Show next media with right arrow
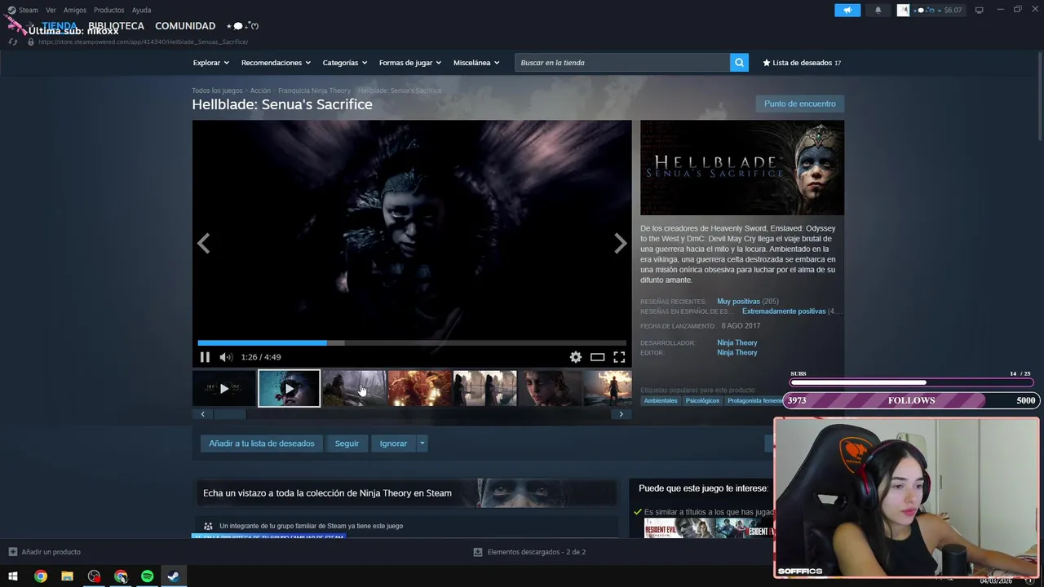The image size is (1044, 587). click(620, 243)
